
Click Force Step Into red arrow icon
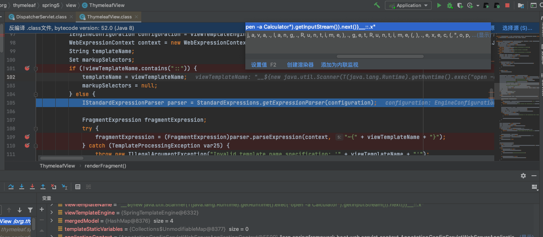click(x=32, y=187)
